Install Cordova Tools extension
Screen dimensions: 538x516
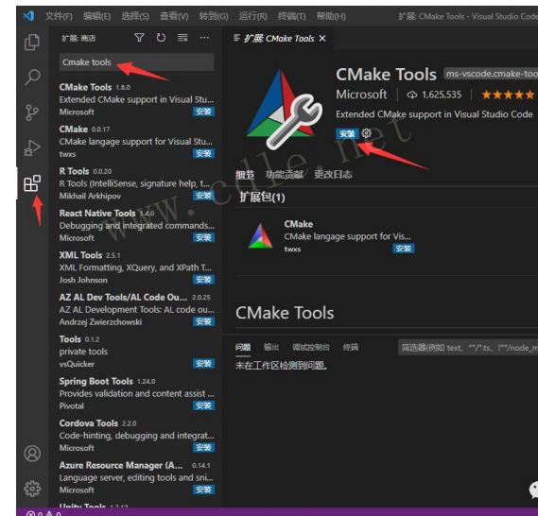(x=203, y=447)
